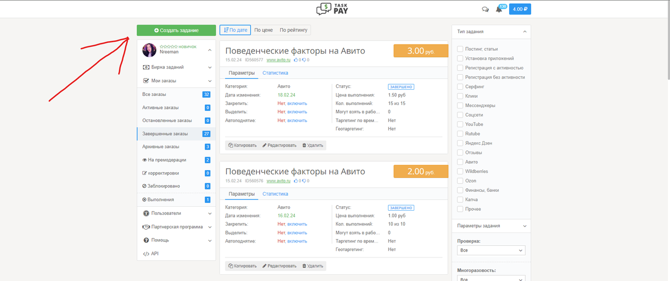Click the Пользователи section icon
This screenshot has height=281, width=670.
[146, 214]
